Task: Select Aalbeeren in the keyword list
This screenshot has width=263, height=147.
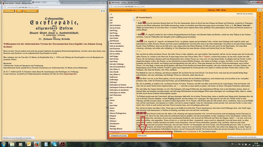Action: click(113, 77)
